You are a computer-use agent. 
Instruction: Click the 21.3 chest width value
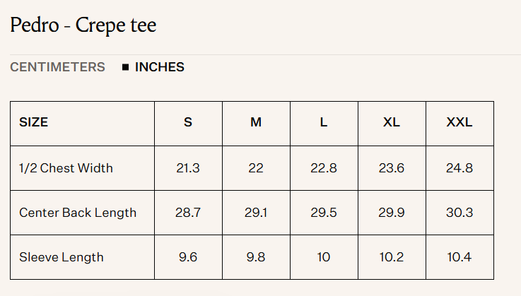click(188, 168)
